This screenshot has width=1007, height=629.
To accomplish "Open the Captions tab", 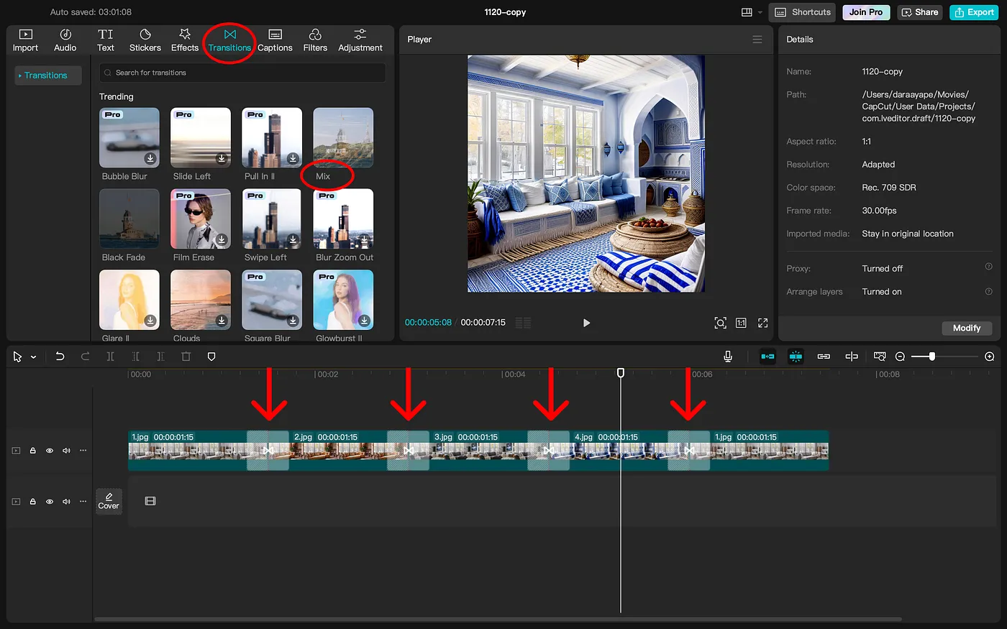I will click(275, 41).
